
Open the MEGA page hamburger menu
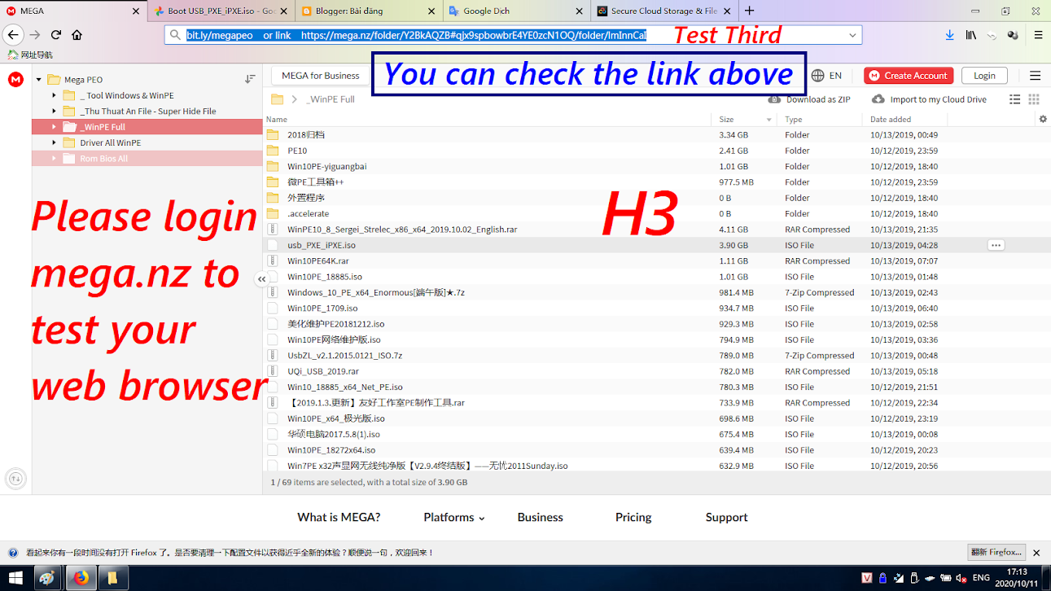[1035, 76]
